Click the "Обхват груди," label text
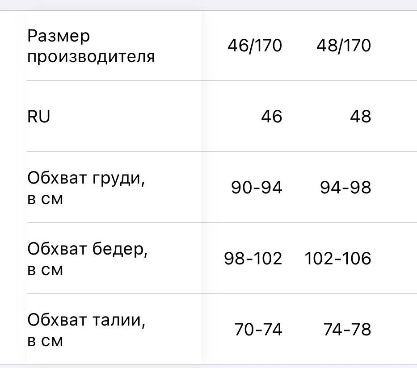This screenshot has height=368, width=417. click(86, 178)
